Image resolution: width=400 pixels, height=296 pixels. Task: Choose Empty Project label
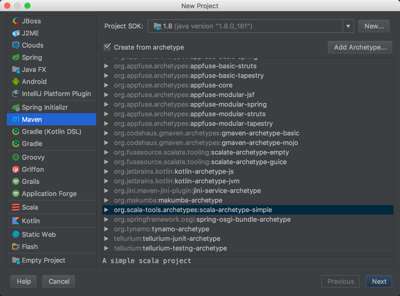coord(44,260)
